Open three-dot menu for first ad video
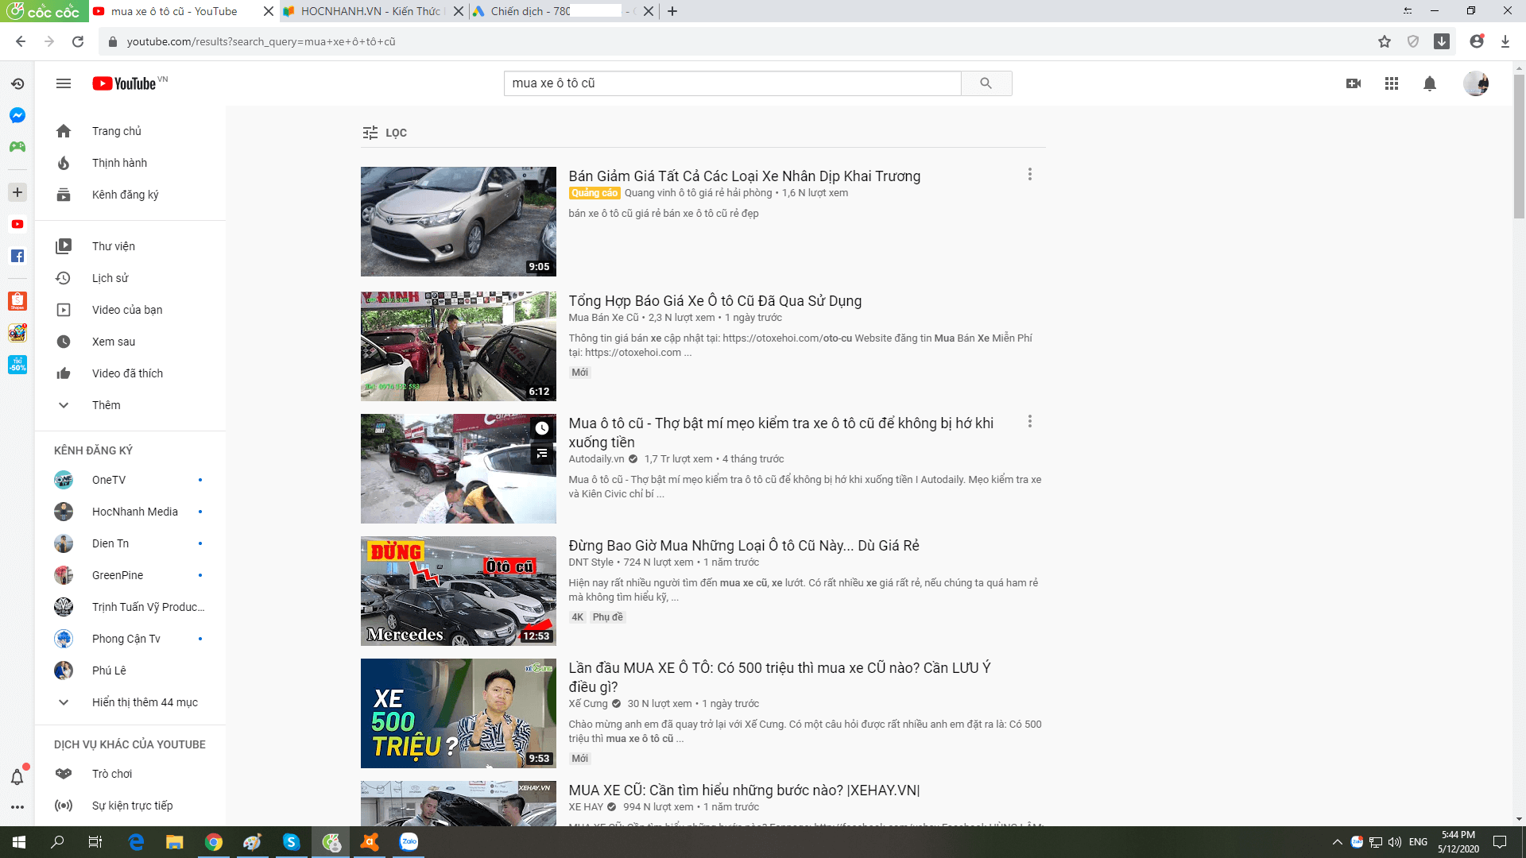Screen dimensions: 1526x858 (1029, 174)
